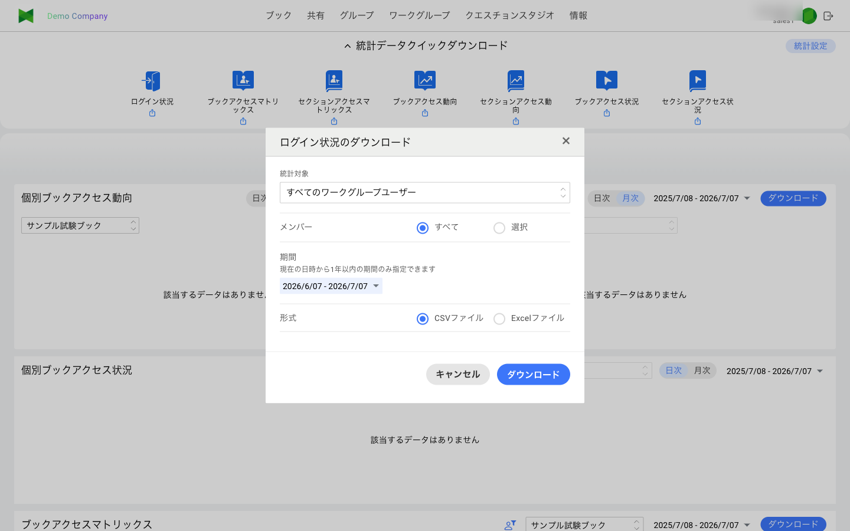Image resolution: width=850 pixels, height=531 pixels.
Task: Open the date range dropdown in ブックアクセスマトリックス
Action: [701, 525]
